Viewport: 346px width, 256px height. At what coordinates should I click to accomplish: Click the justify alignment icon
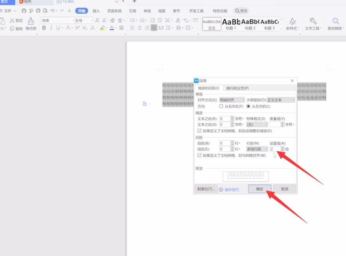click(x=154, y=28)
